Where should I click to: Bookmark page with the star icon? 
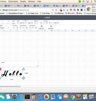[56, 10]
